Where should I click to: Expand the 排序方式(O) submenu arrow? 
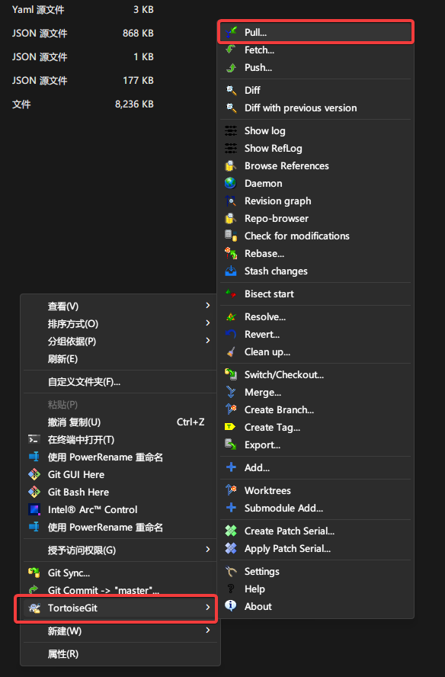tap(208, 323)
